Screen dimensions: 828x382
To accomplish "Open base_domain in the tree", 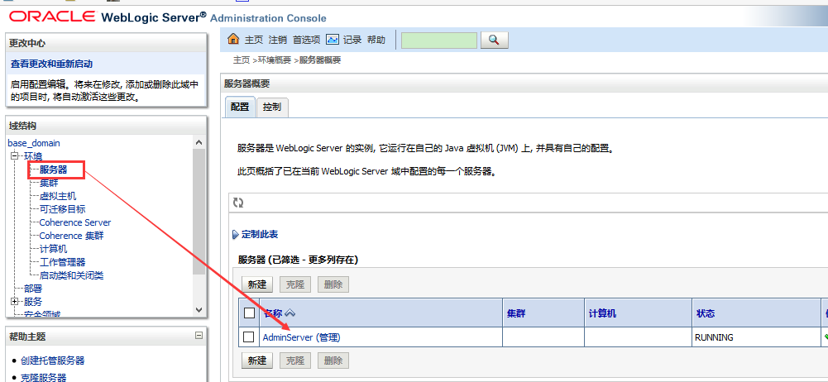I will click(34, 143).
